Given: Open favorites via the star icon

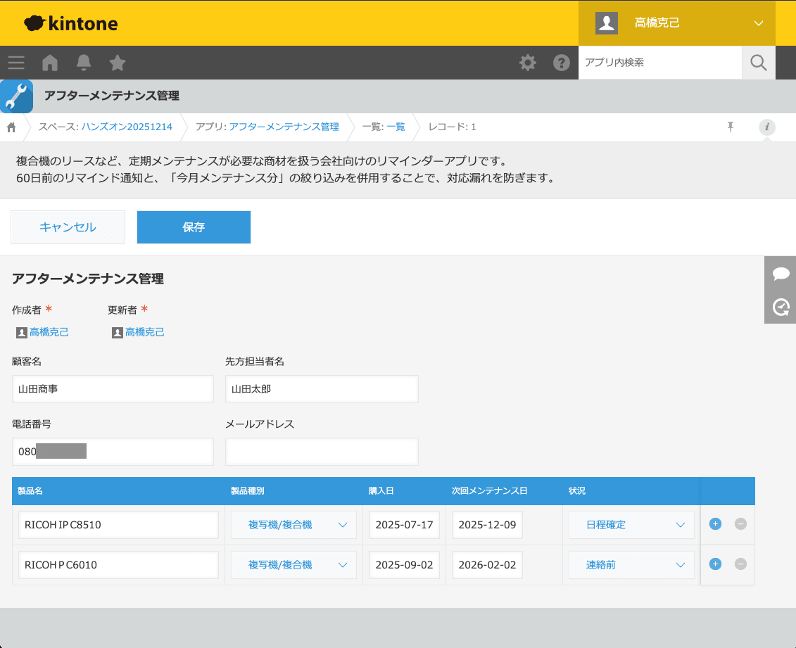Looking at the screenshot, I should (x=117, y=63).
